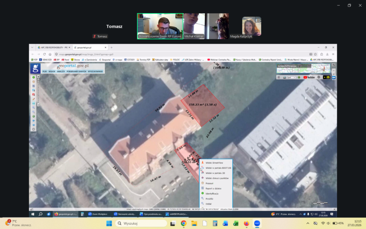Click the blue right arrow next view icon
This screenshot has width=366, height=229.
click(34, 125)
